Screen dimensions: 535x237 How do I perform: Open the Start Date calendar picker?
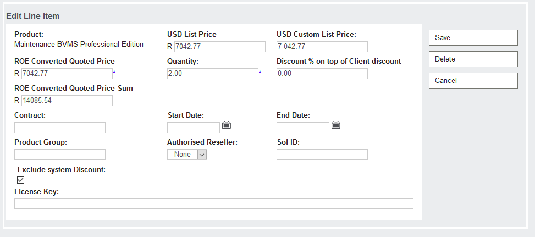pos(227,125)
